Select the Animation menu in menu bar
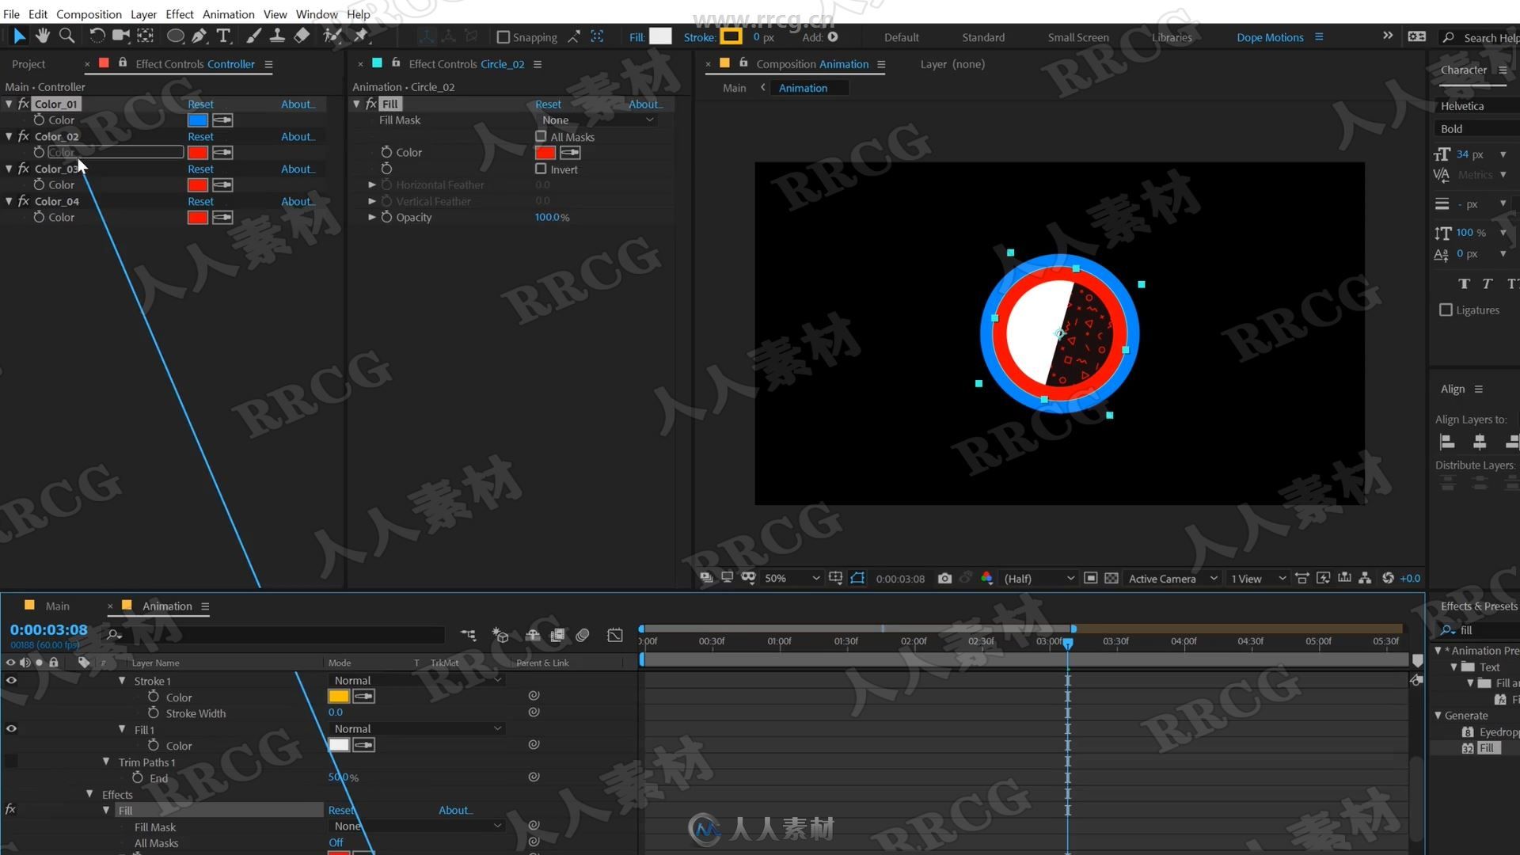Image resolution: width=1520 pixels, height=855 pixels. 227,13
